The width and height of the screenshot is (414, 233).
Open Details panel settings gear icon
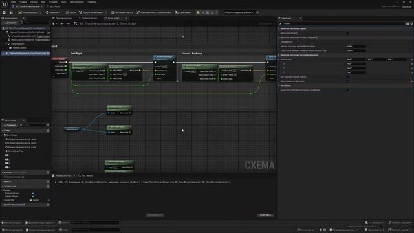tap(411, 23)
